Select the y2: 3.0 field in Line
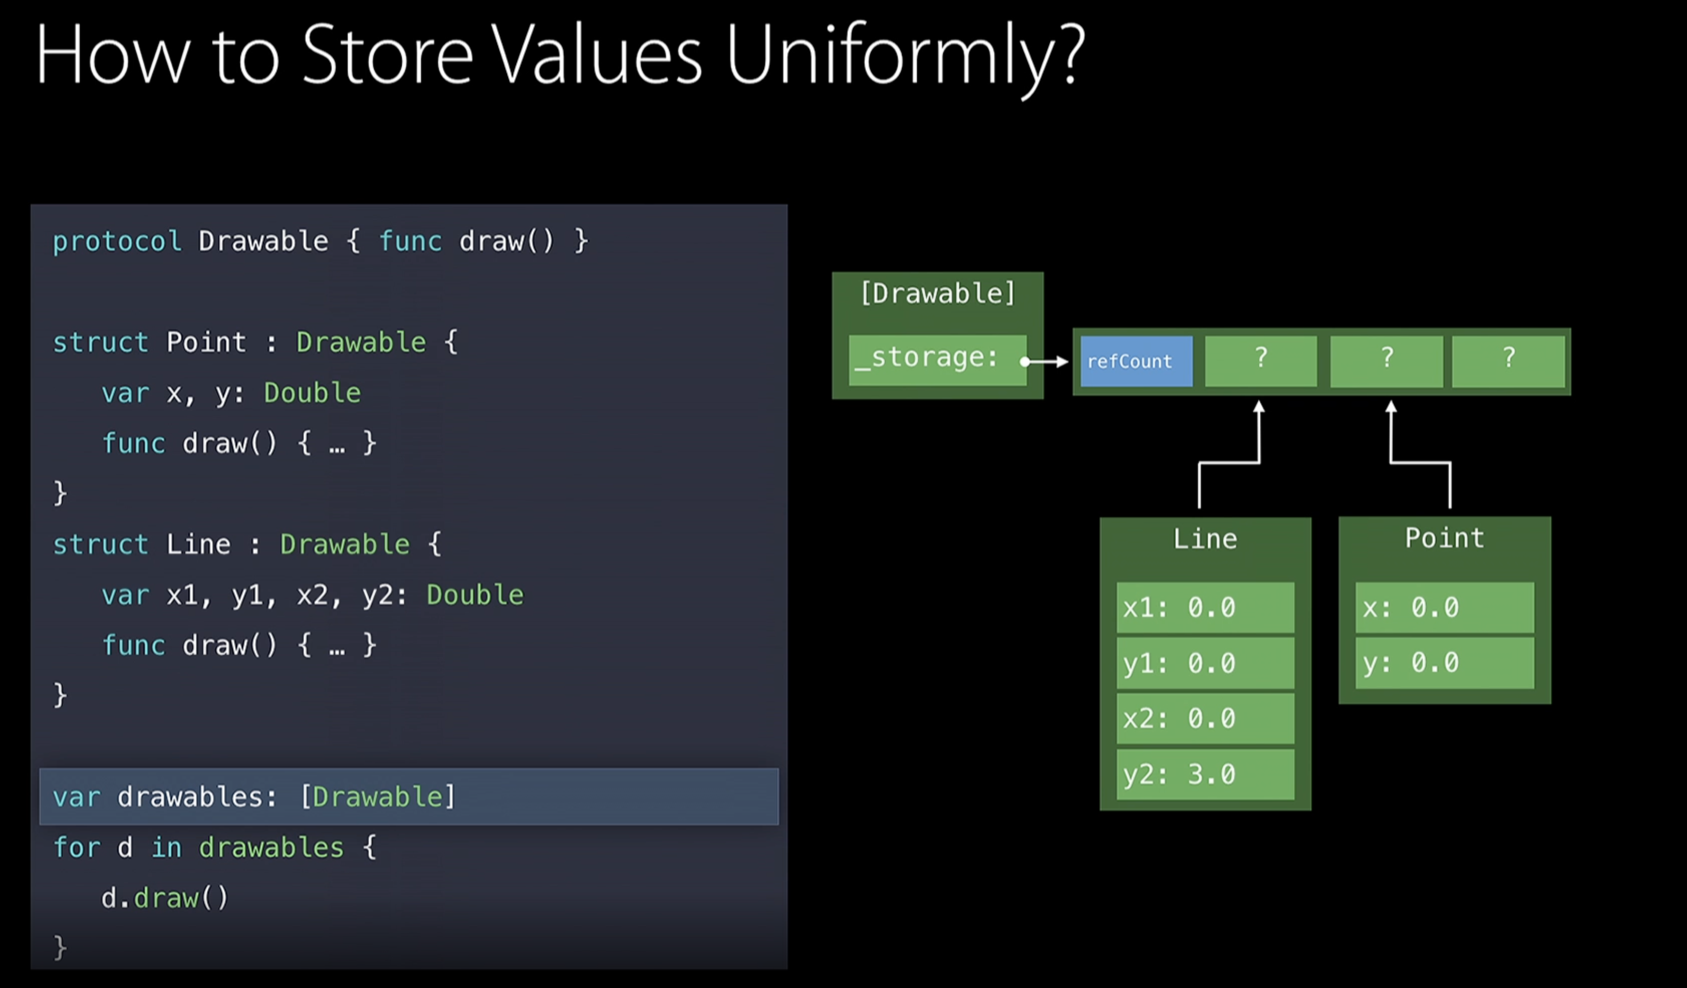This screenshot has height=988, width=1687. click(1204, 775)
